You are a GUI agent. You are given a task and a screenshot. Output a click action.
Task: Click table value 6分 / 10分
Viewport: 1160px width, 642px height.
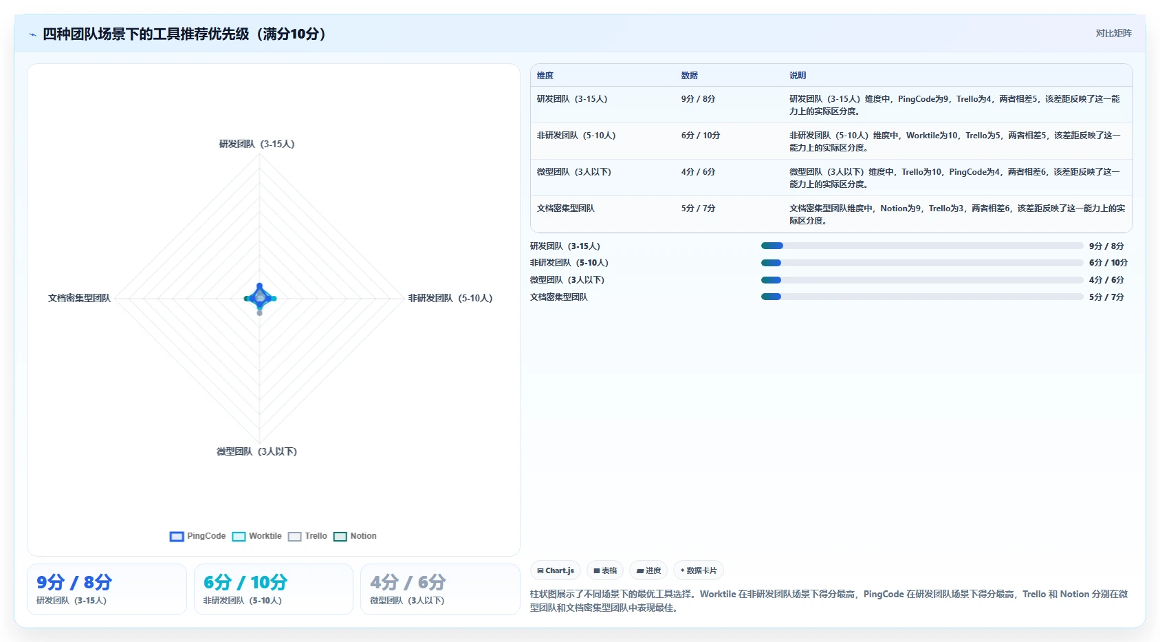(701, 136)
